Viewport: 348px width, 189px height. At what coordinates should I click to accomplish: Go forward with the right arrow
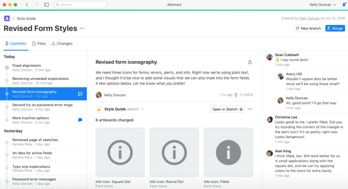[x=37, y=5]
